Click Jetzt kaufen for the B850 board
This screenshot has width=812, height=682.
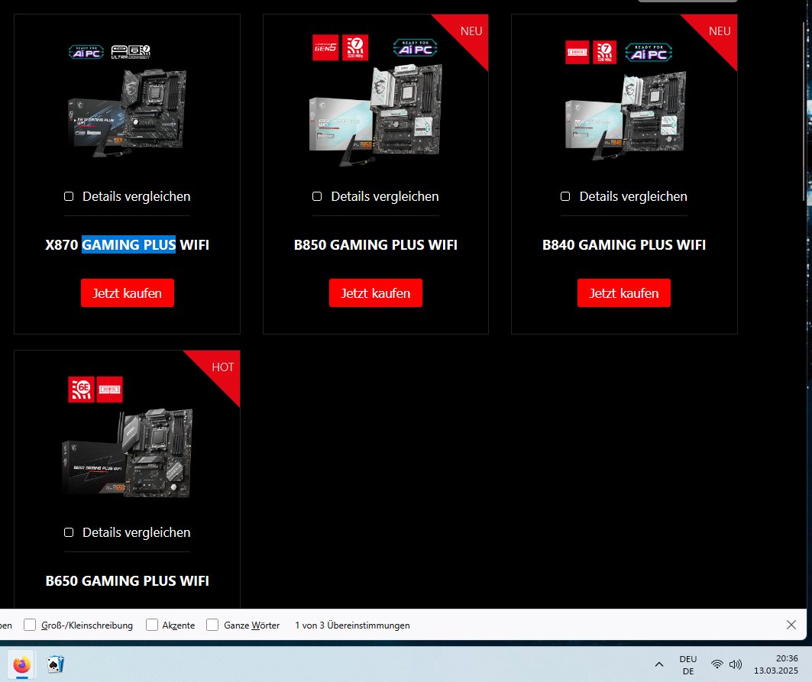coord(376,293)
